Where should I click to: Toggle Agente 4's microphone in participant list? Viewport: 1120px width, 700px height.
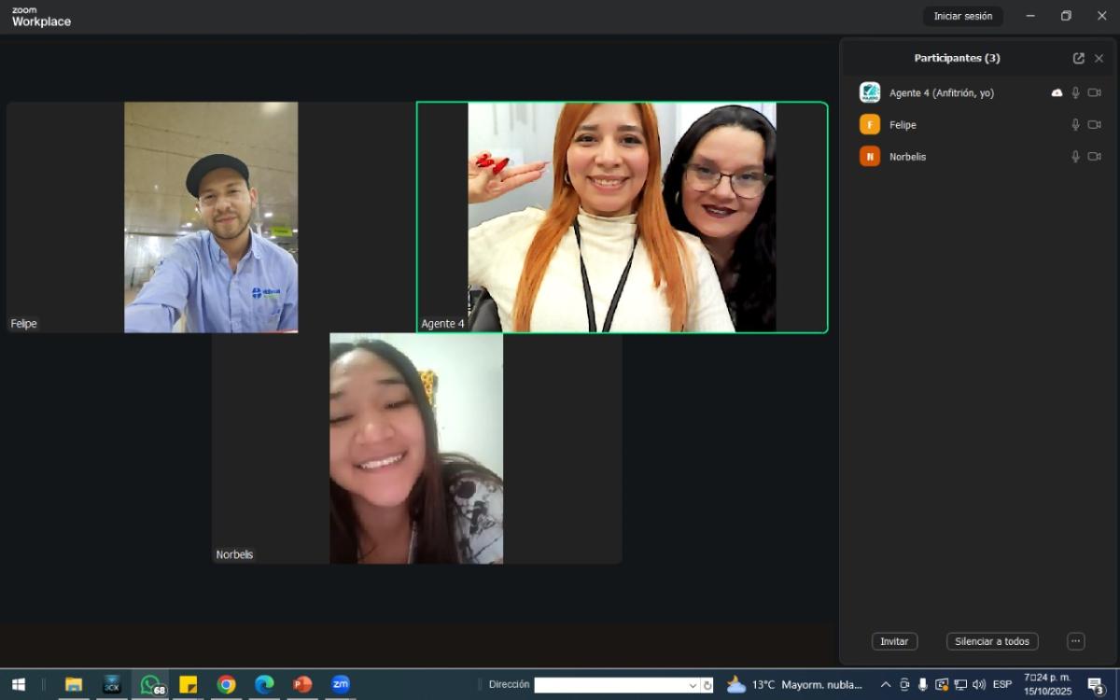coord(1075,93)
